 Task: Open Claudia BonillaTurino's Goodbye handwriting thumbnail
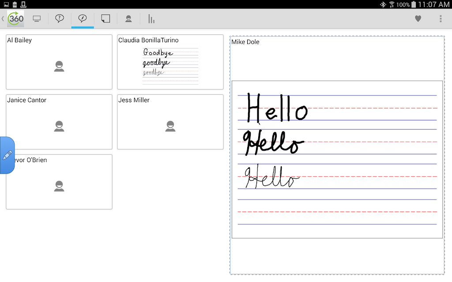tap(170, 66)
